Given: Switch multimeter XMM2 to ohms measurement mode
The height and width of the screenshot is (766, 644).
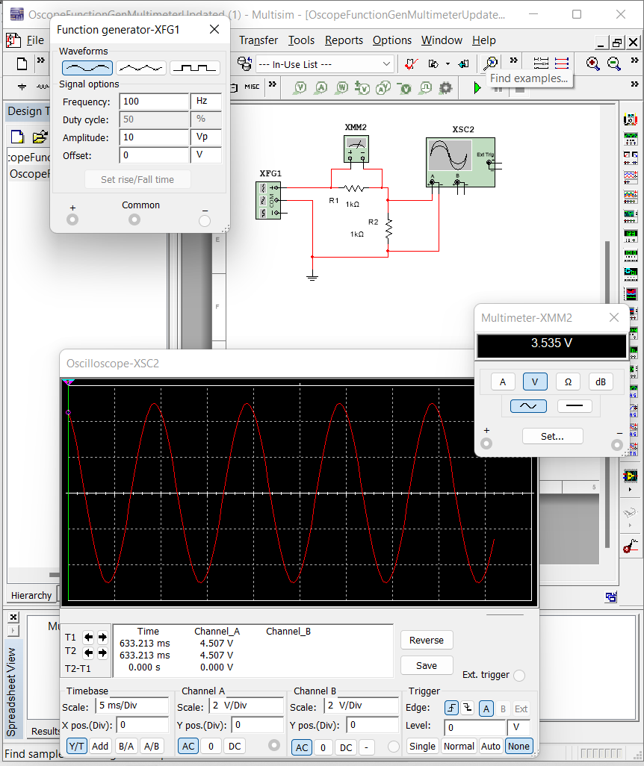Looking at the screenshot, I should pyautogui.click(x=568, y=382).
